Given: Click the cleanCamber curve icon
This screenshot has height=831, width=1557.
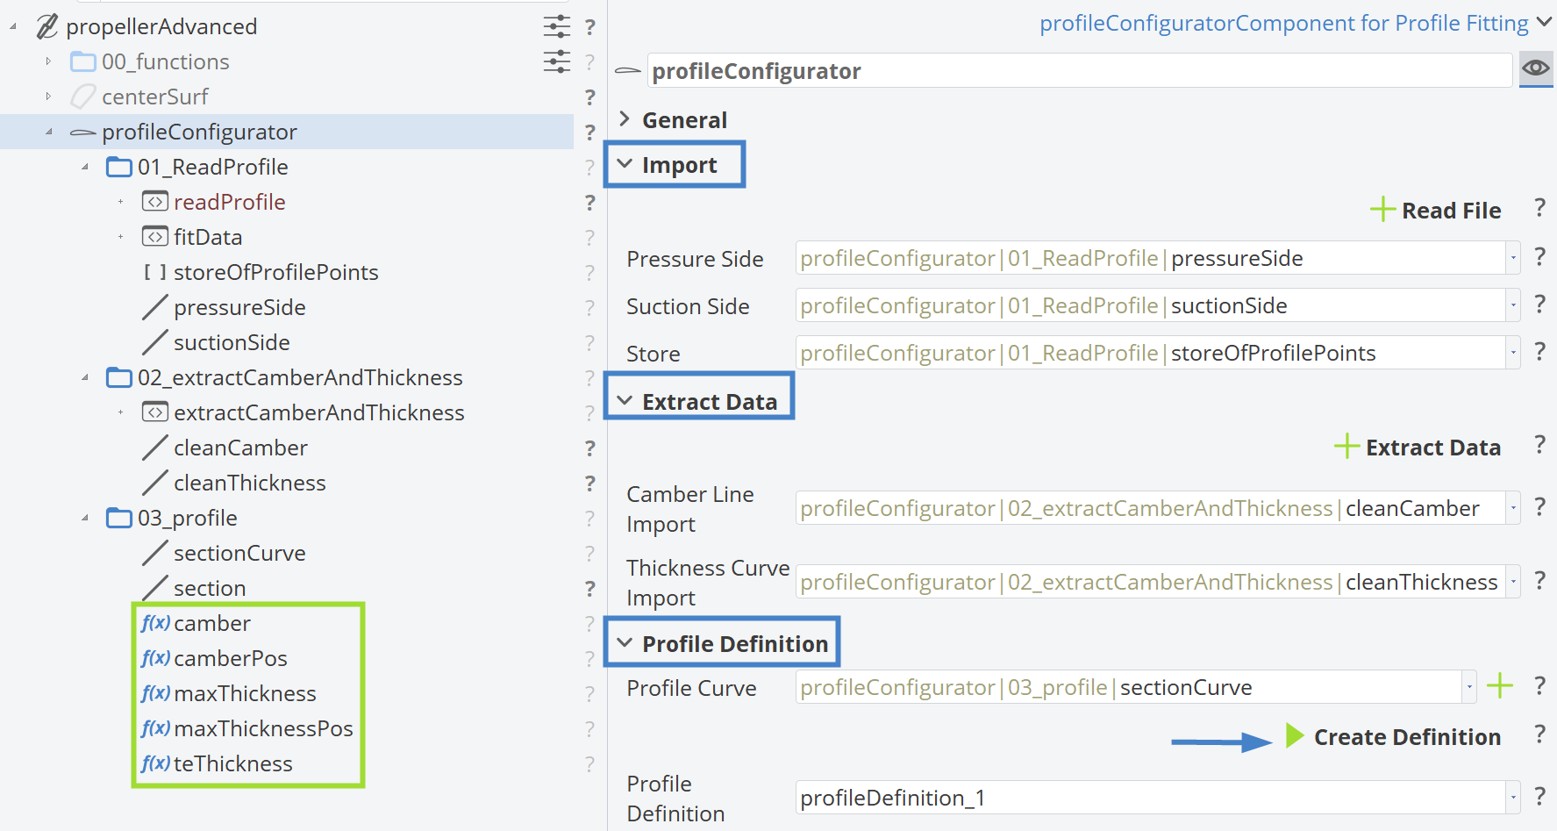Looking at the screenshot, I should point(155,448).
